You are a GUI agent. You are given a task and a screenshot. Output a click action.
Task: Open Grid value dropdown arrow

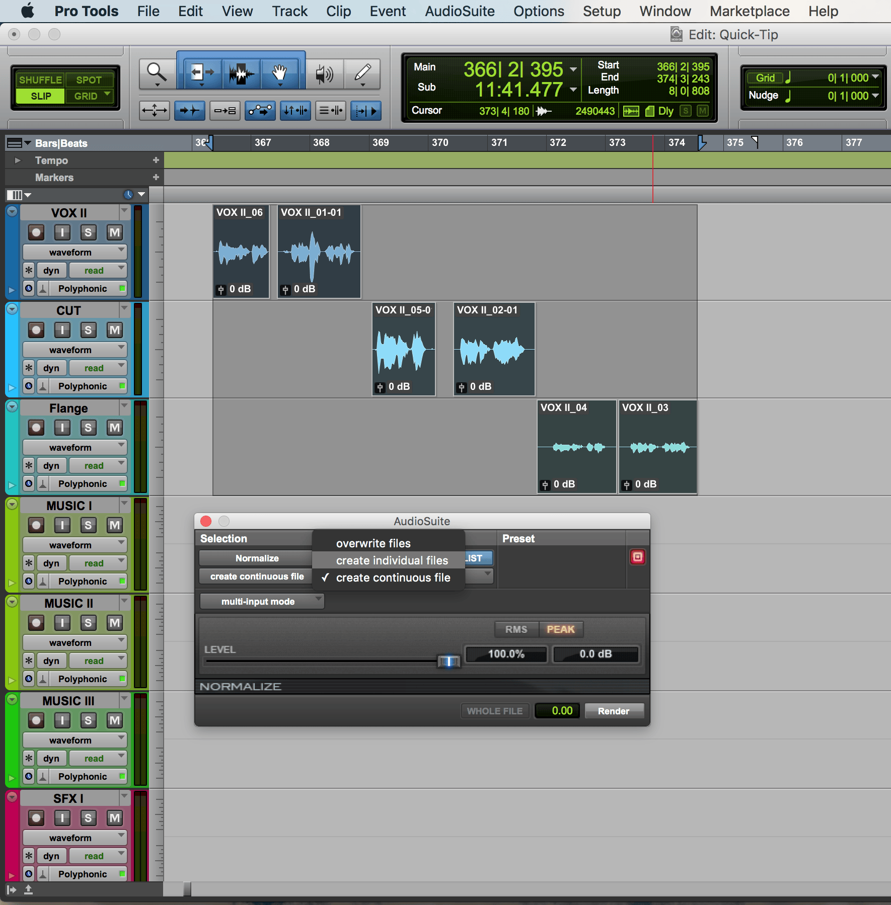[875, 77]
